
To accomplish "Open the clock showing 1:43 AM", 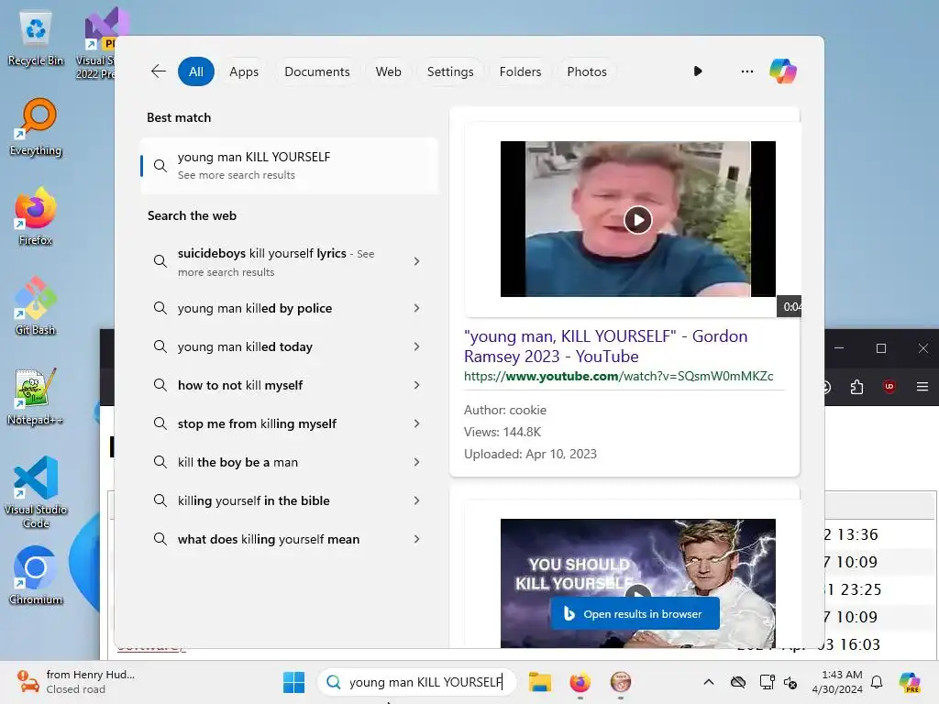I will point(836,682).
